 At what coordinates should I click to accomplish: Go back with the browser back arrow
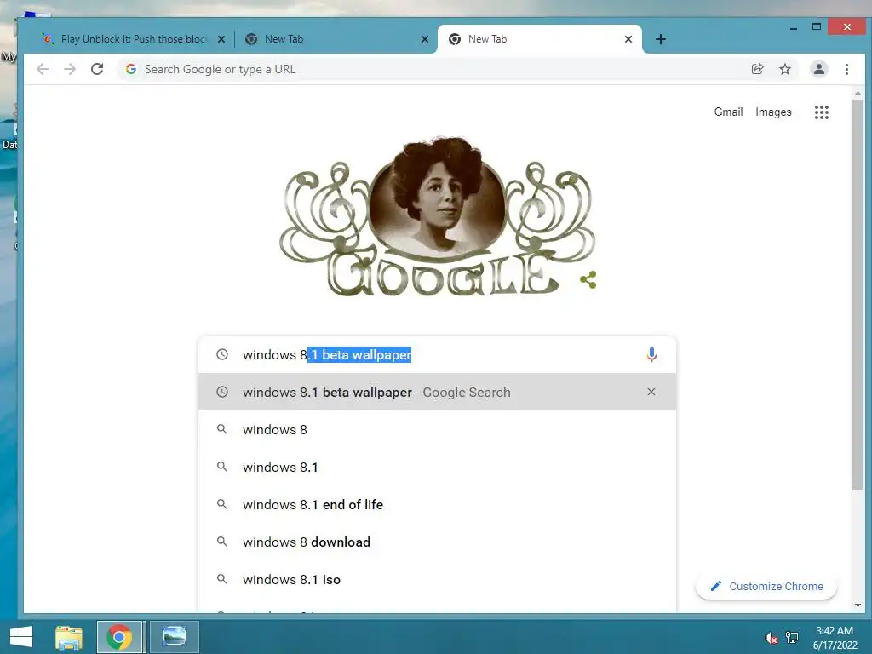click(x=43, y=69)
